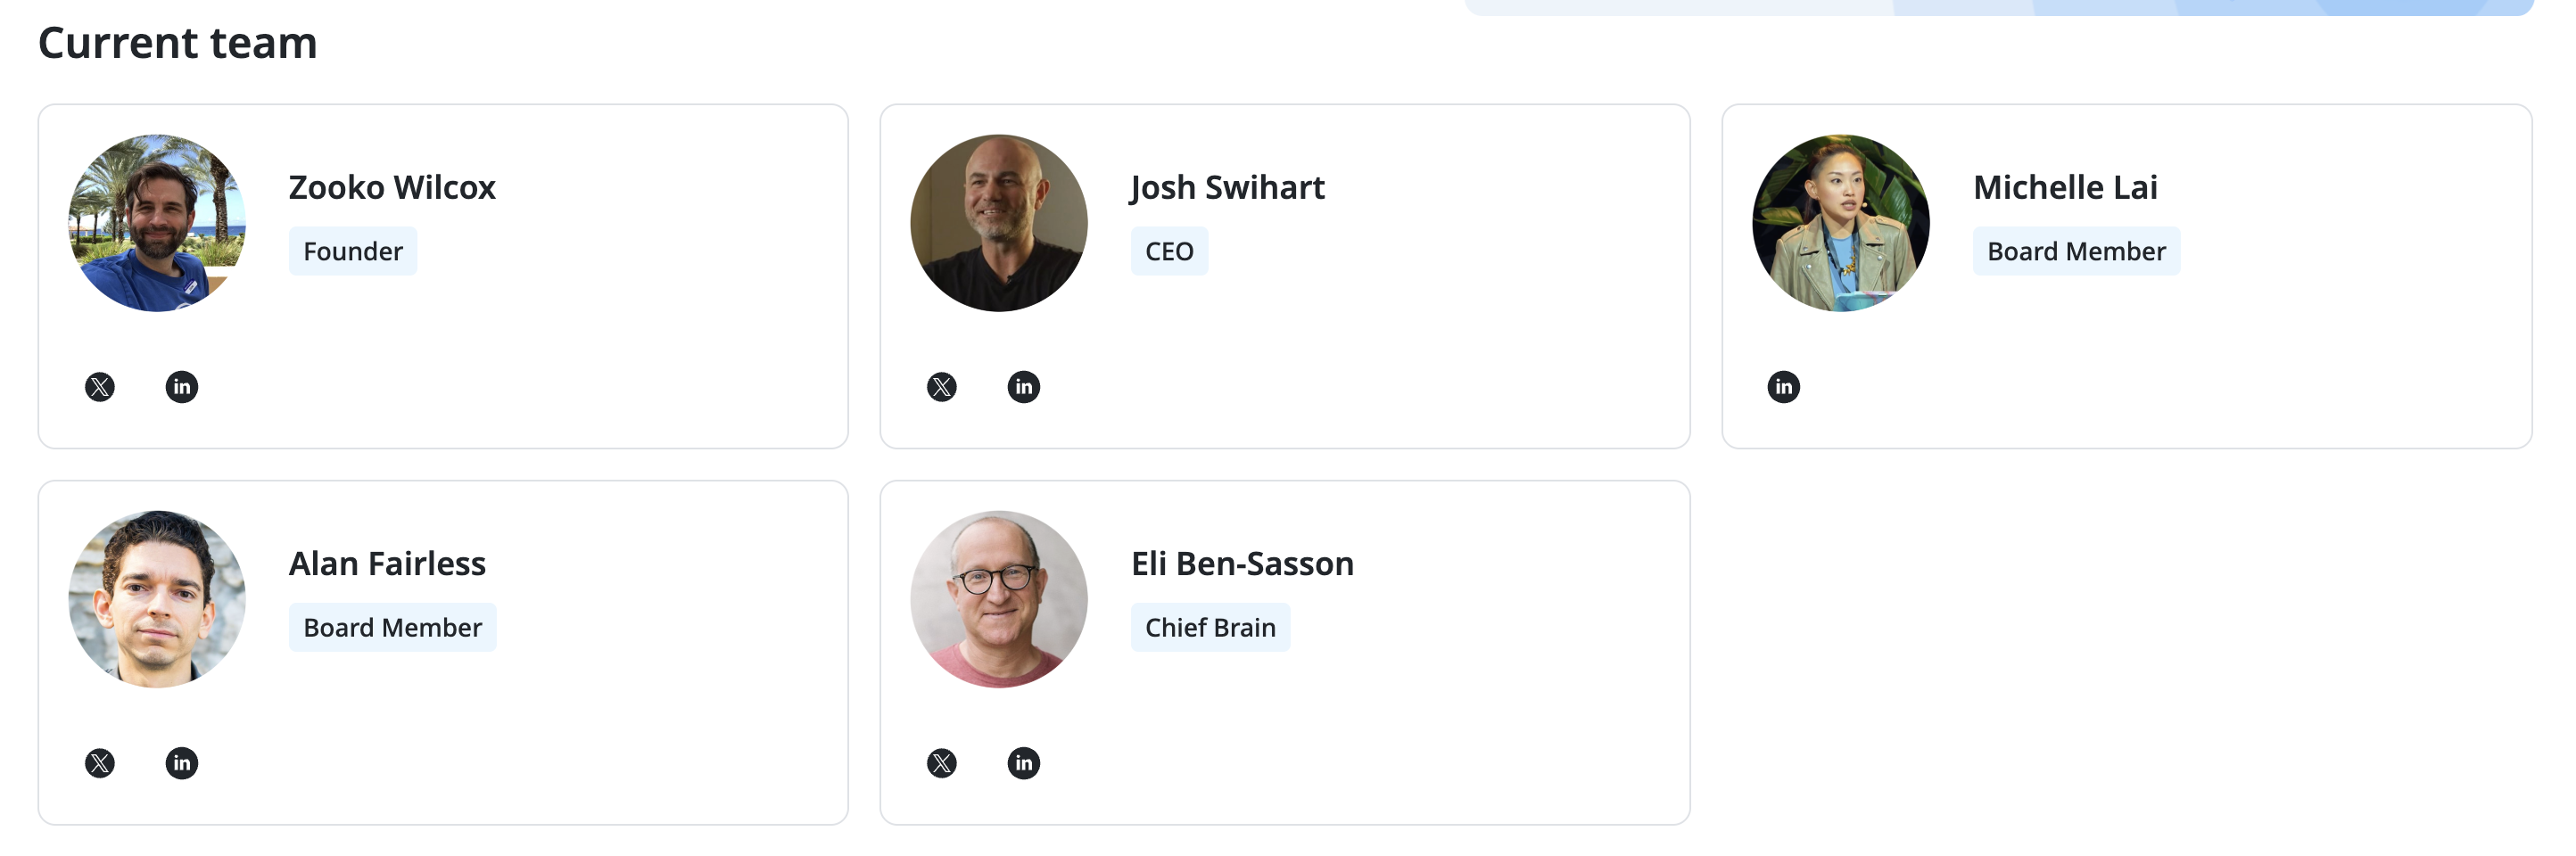Click Zooko Wilcox's profile photo
This screenshot has height=856, width=2576.
[x=157, y=223]
